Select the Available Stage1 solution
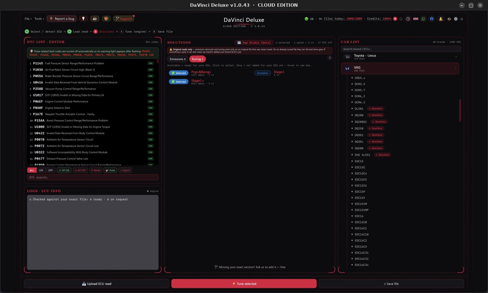 [262, 73]
